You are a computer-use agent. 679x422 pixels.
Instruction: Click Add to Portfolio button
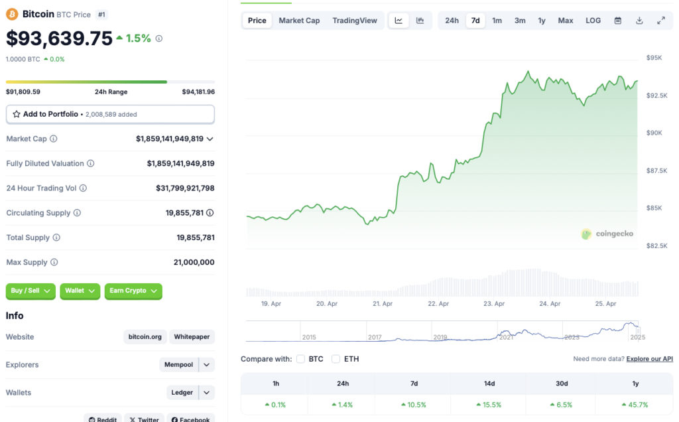point(110,114)
